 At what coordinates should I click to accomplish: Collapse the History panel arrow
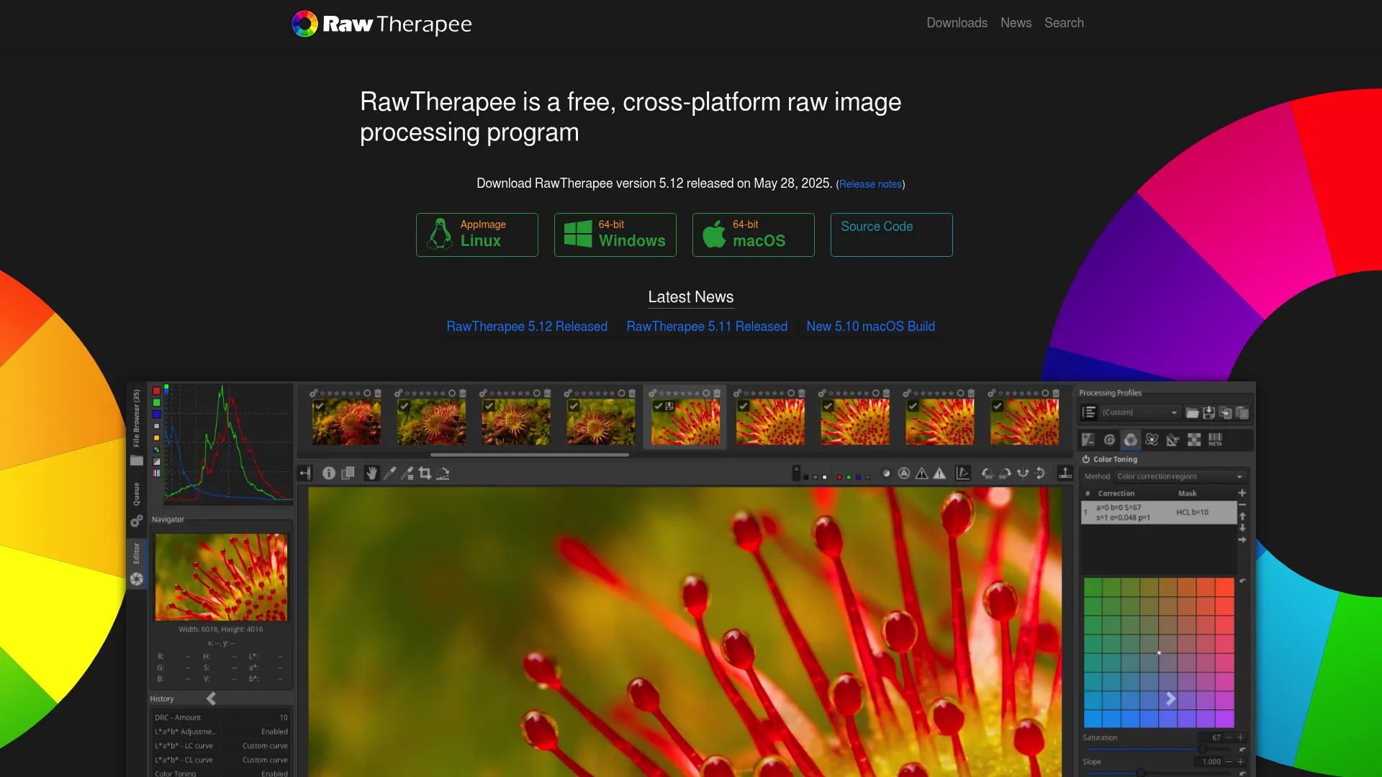coord(211,699)
